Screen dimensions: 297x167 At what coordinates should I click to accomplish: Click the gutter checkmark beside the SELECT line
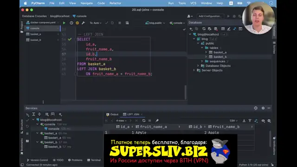pos(70,39)
